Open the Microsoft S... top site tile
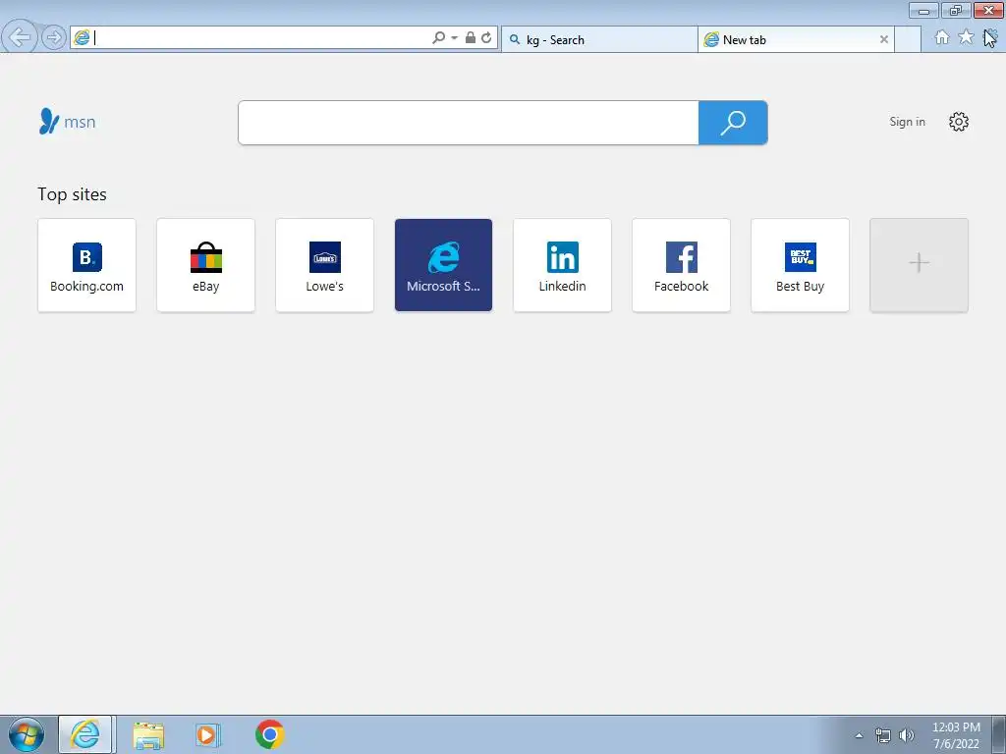1006x754 pixels. (443, 265)
